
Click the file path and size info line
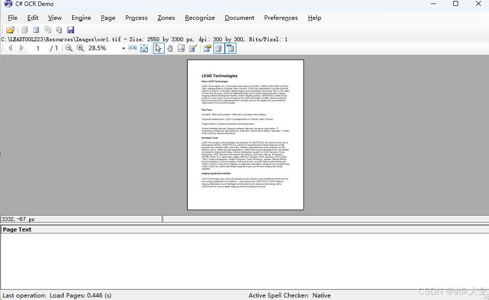coord(144,39)
